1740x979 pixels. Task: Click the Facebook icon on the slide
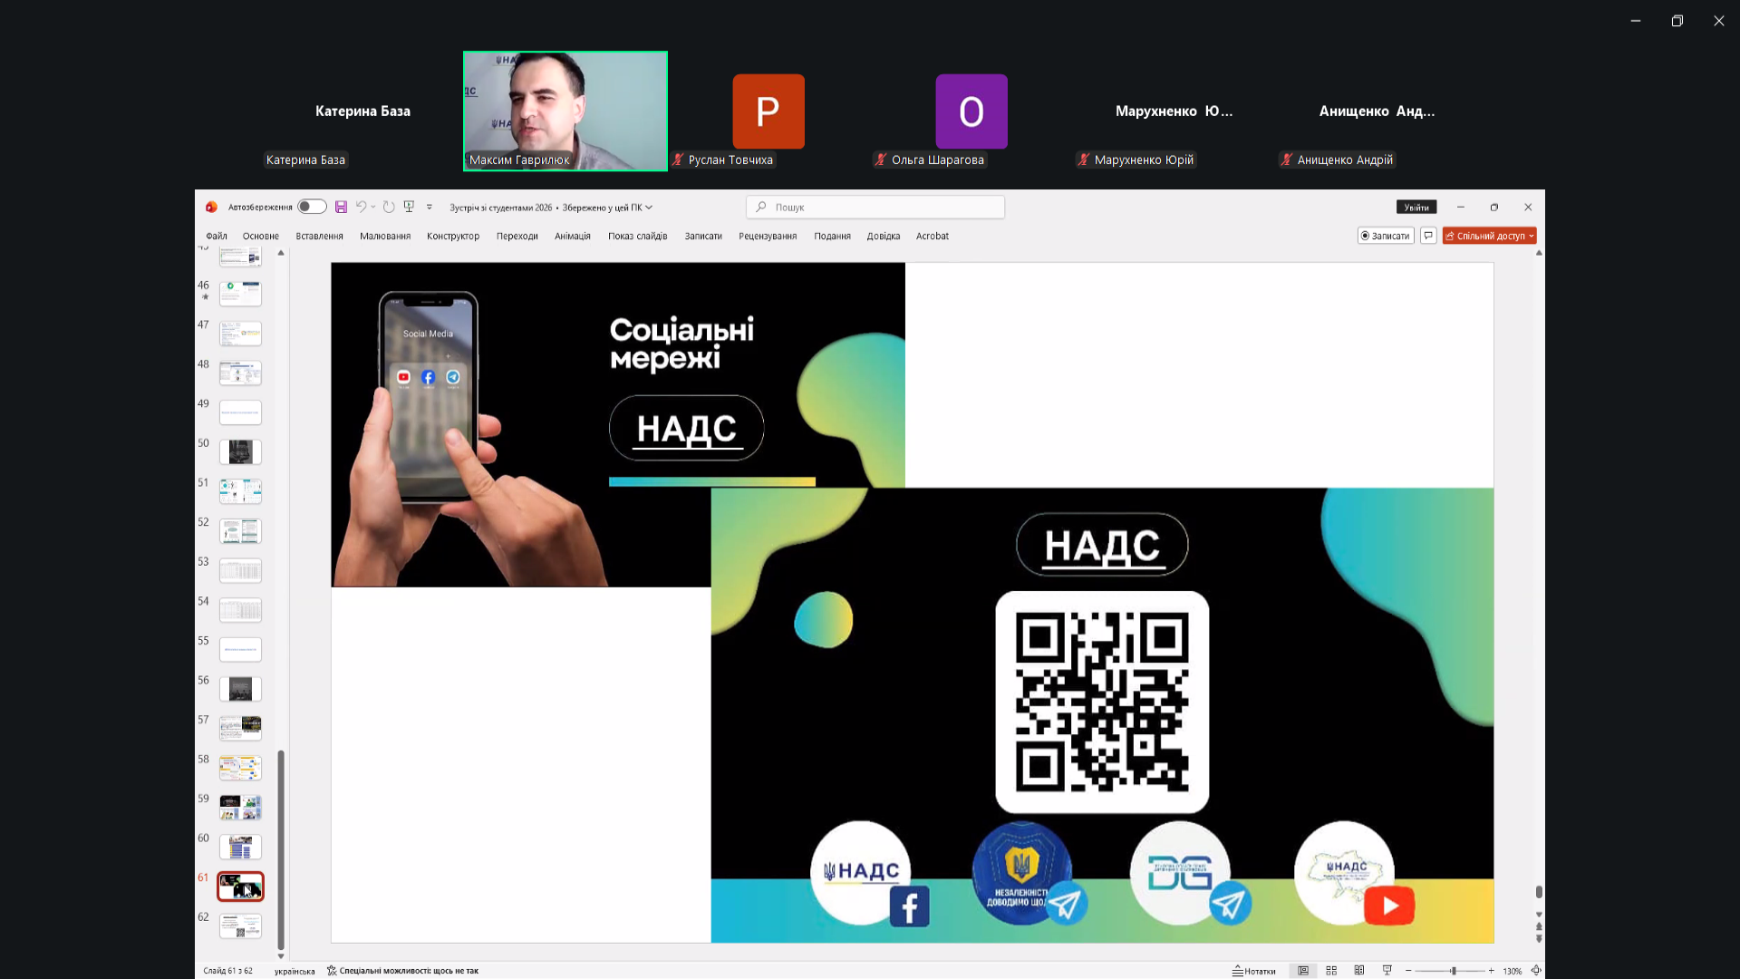(909, 906)
